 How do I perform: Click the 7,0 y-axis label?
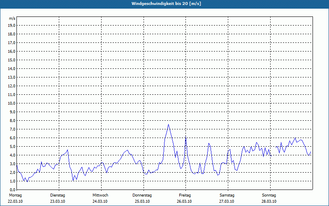[12, 129]
